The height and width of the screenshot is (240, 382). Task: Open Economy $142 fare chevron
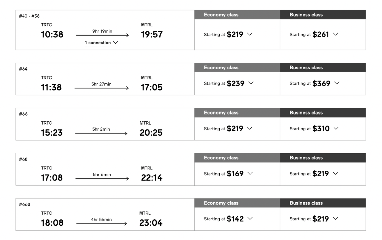250,218
